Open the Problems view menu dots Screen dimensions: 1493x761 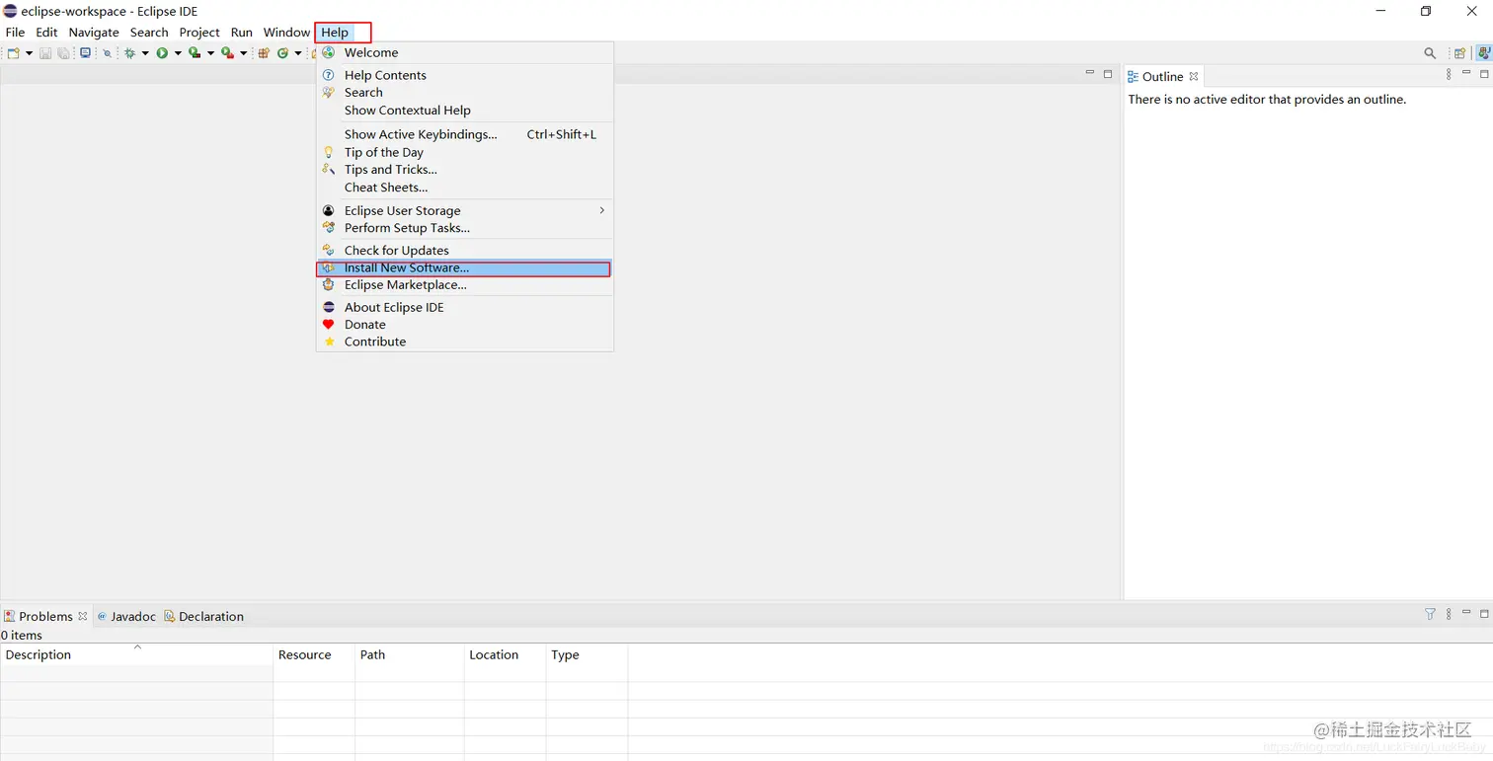click(1449, 614)
